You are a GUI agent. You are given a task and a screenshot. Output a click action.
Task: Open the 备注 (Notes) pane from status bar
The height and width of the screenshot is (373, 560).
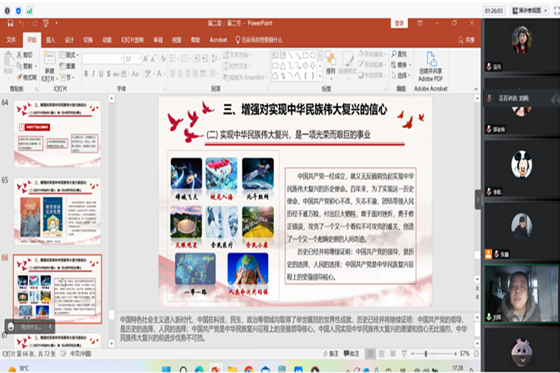pyautogui.click(x=331, y=354)
